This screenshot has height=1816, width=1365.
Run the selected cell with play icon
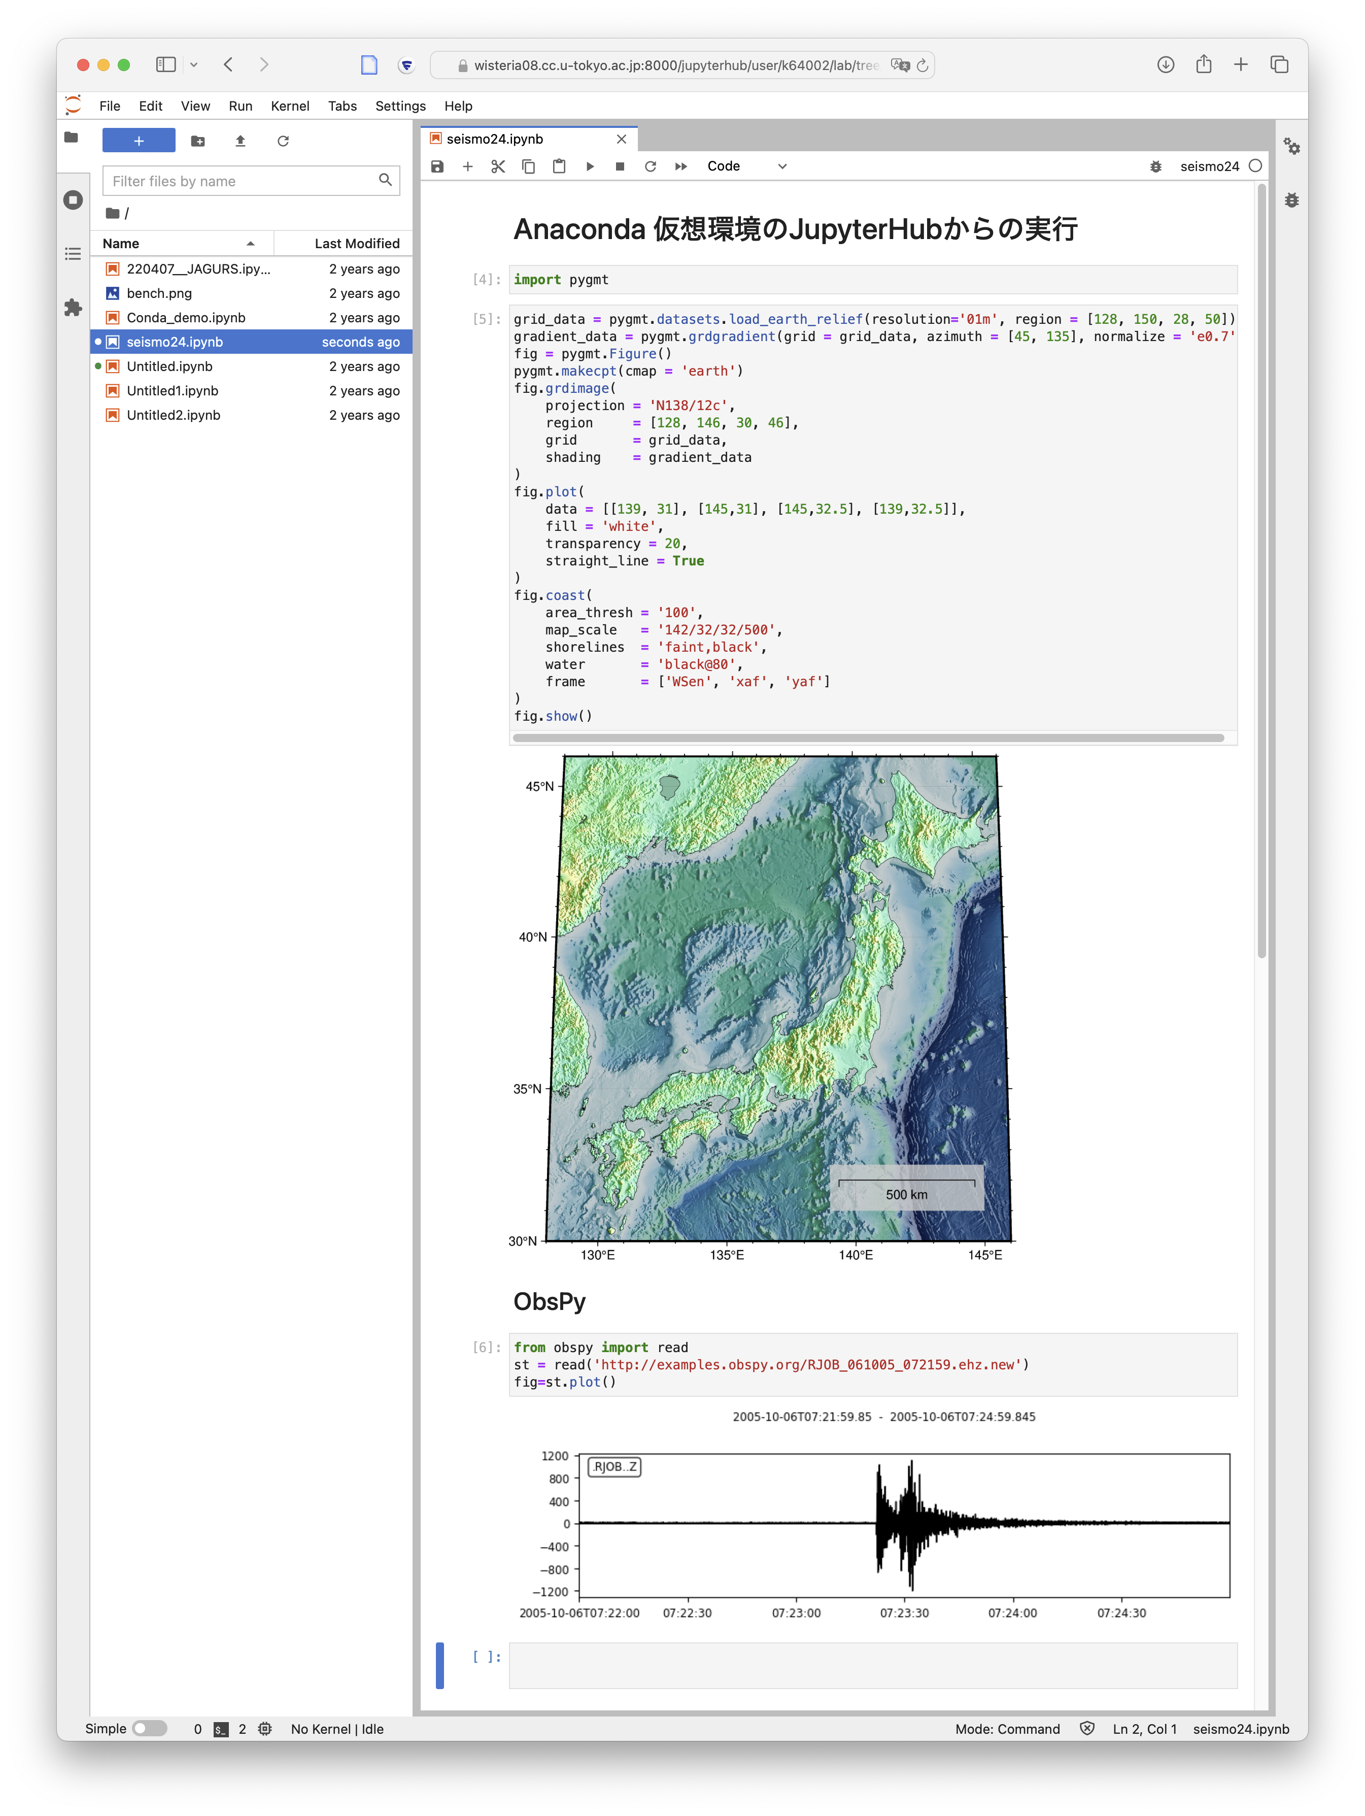coord(589,166)
